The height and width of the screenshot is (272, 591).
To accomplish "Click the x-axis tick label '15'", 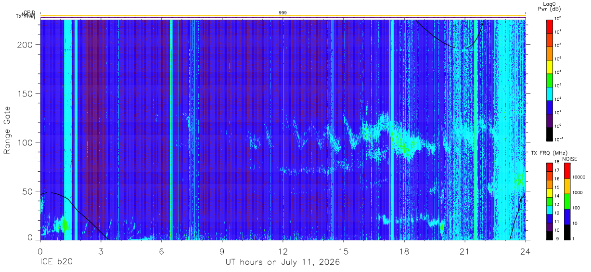I will (x=344, y=251).
